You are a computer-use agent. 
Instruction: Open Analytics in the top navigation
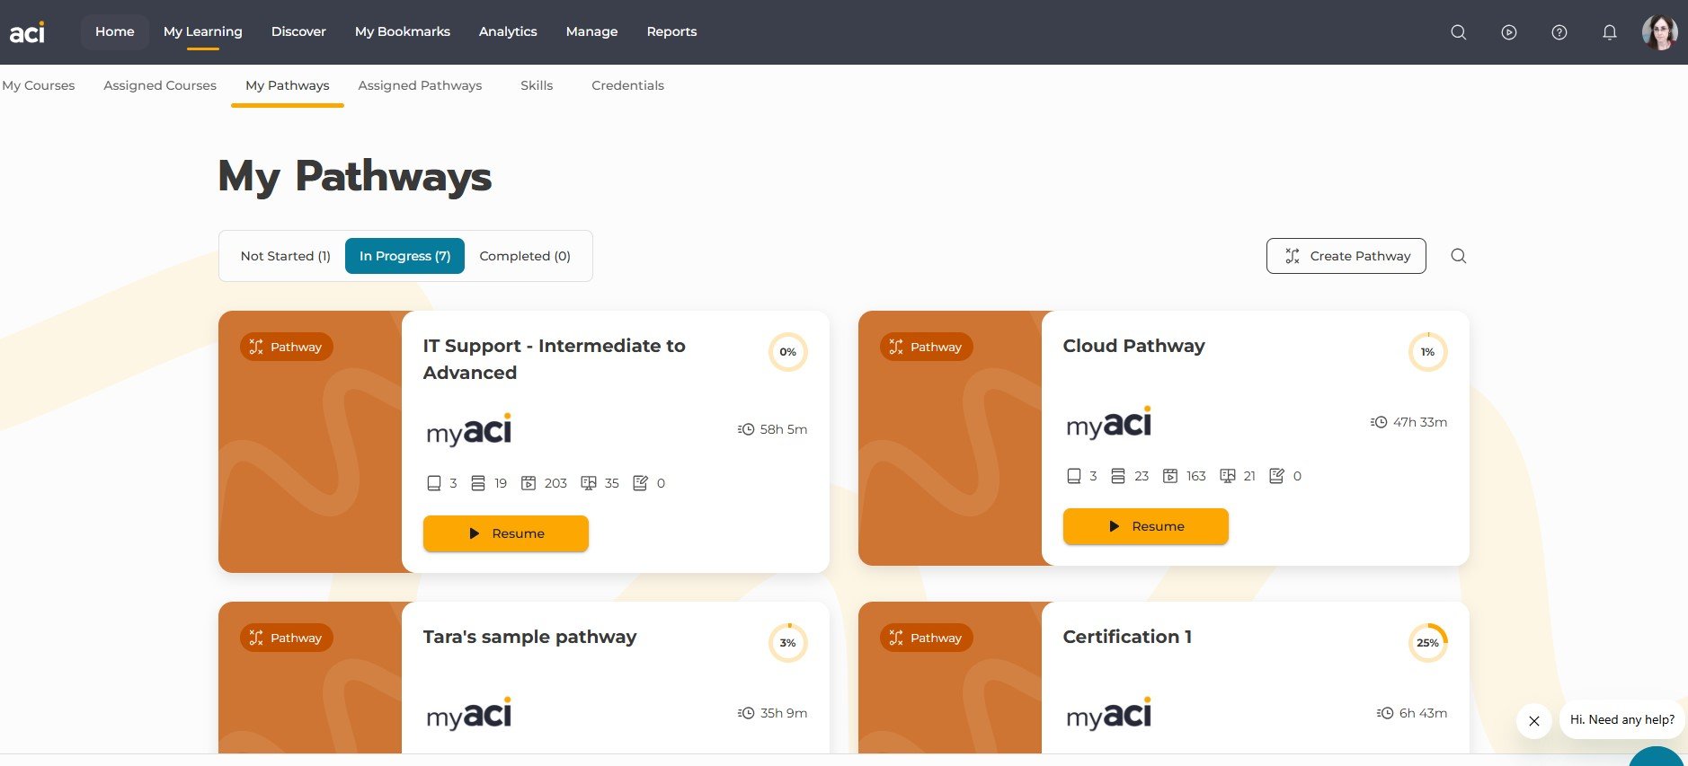tap(508, 31)
